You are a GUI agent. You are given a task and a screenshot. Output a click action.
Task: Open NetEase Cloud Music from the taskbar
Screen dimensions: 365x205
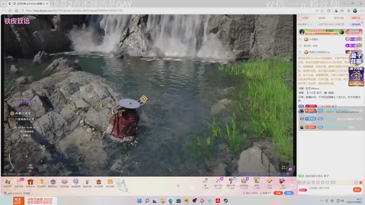tap(218, 200)
